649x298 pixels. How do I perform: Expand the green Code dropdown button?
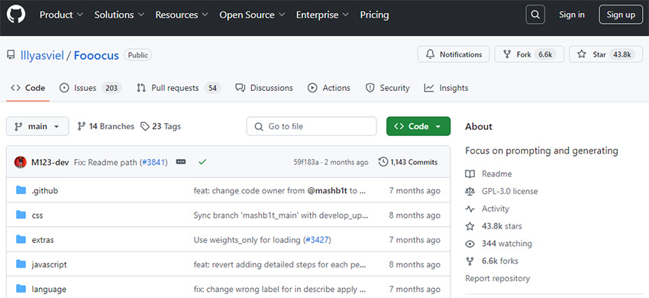[x=418, y=126]
